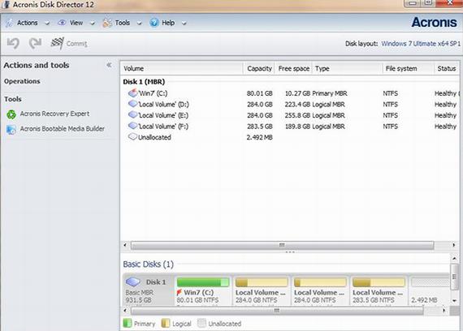The width and height of the screenshot is (463, 331).
Task: Open the View dropdown arrow
Action: click(x=93, y=23)
